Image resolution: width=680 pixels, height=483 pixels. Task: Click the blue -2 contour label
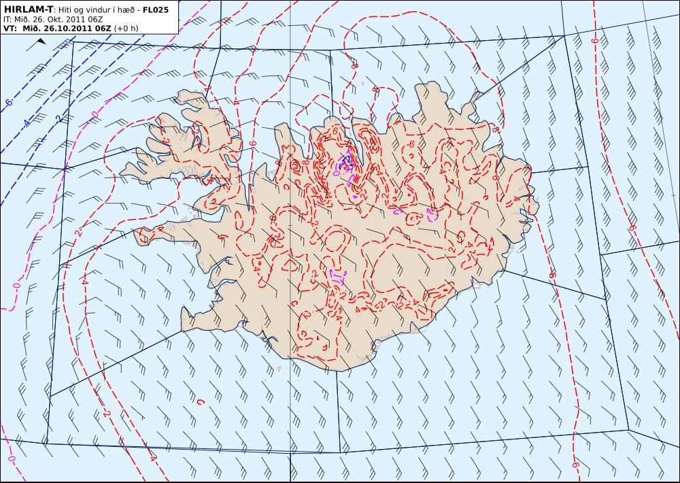coord(58,118)
